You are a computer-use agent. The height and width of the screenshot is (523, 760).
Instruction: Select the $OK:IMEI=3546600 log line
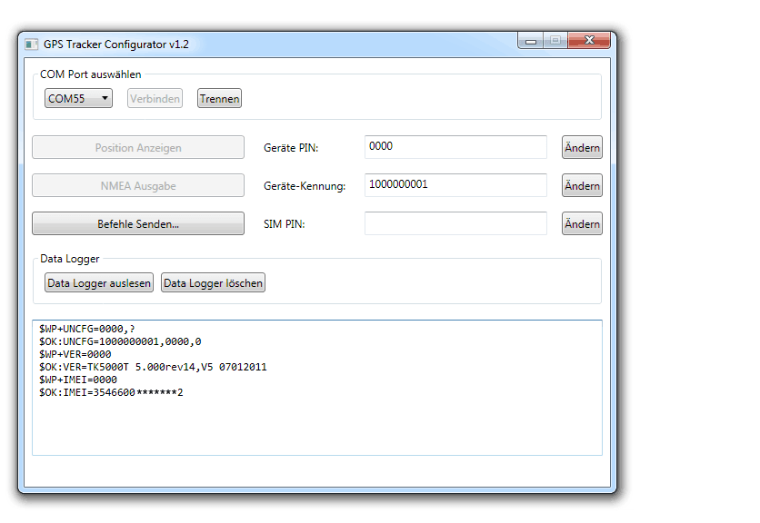pos(111,392)
